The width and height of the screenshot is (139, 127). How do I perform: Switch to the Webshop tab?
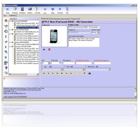[x=12, y=15]
